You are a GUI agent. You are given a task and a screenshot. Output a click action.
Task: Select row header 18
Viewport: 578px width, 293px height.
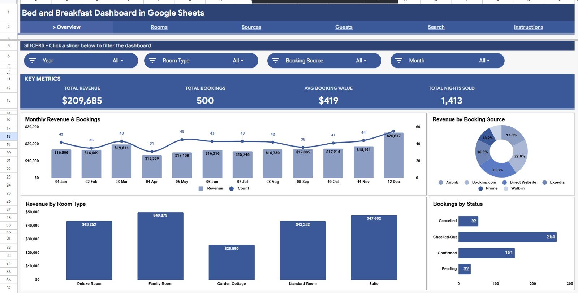coord(8,136)
